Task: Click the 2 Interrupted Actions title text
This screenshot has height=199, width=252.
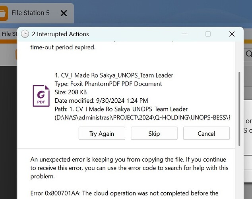Action: (x=60, y=34)
